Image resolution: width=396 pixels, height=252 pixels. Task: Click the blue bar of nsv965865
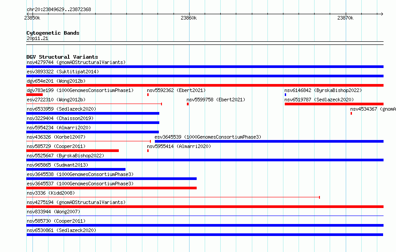[x=76, y=169]
